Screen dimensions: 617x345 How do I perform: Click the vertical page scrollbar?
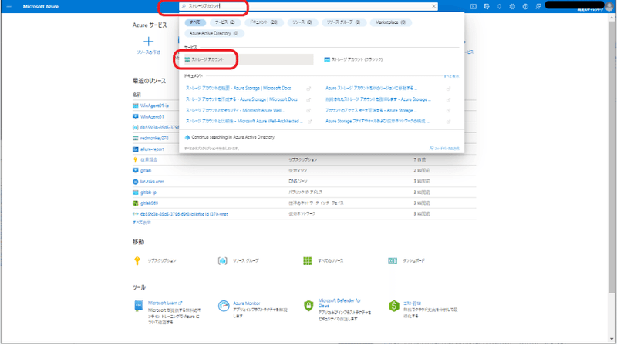(611, 157)
